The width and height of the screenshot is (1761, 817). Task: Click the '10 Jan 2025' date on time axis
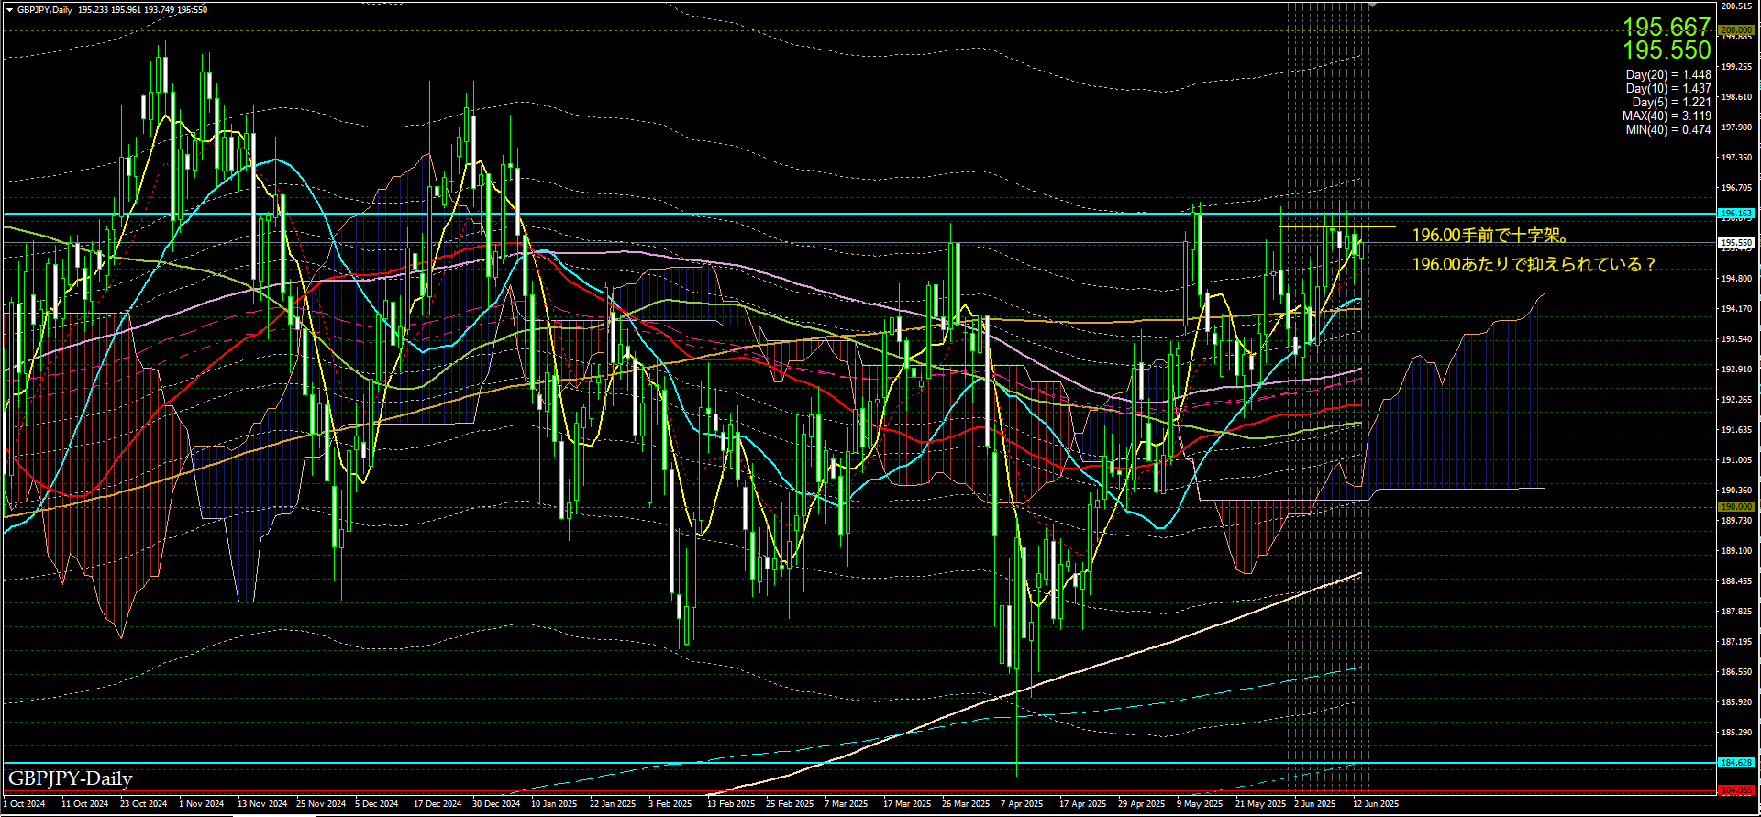point(554,804)
